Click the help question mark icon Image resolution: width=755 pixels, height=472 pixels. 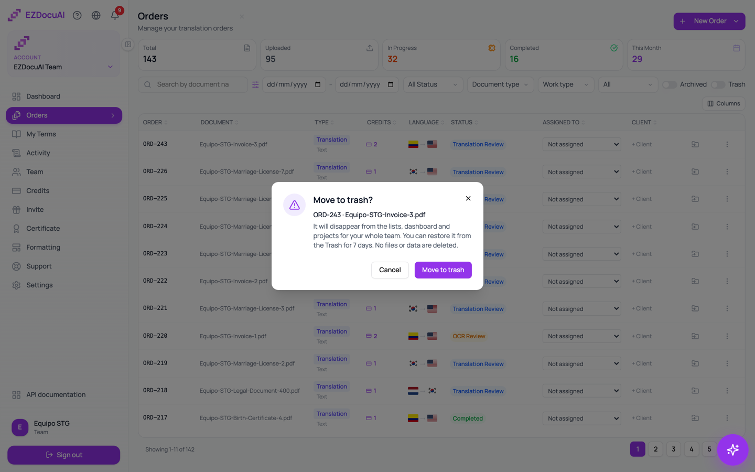click(x=77, y=15)
